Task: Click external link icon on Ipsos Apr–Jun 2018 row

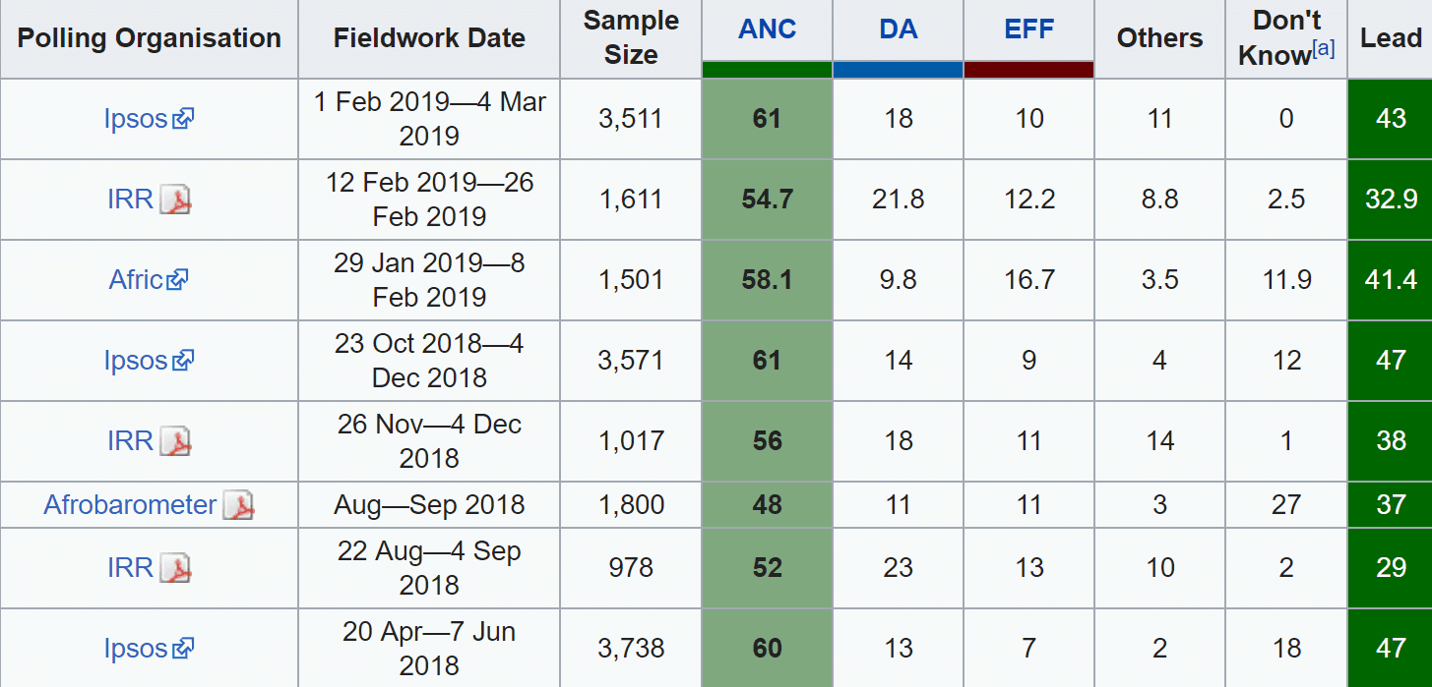Action: coord(183,649)
